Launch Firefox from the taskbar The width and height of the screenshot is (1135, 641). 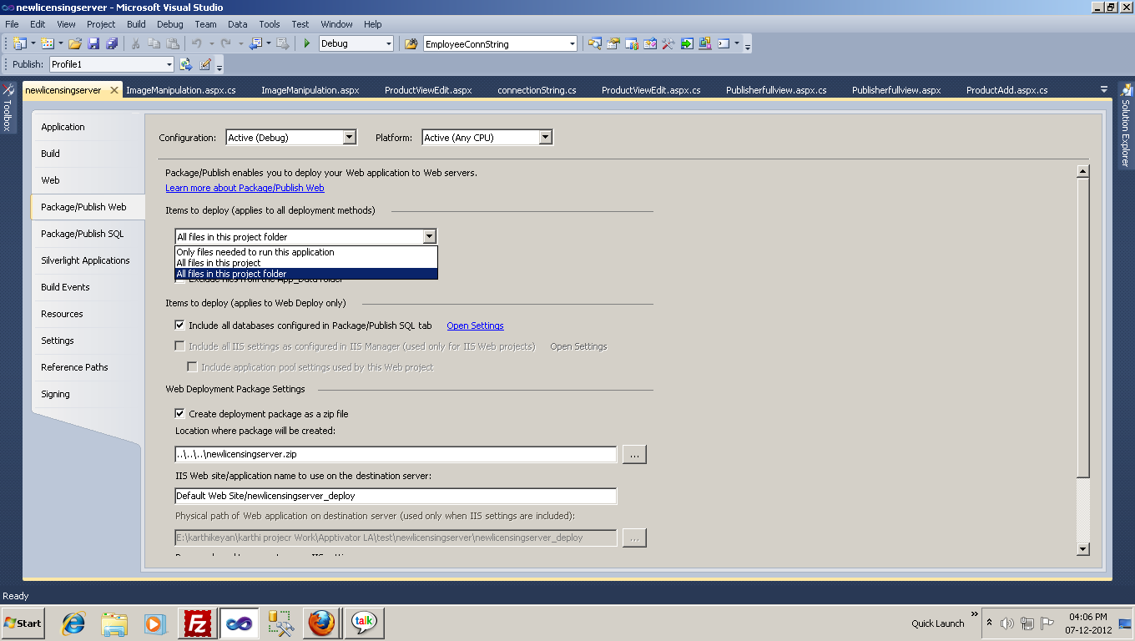[321, 623]
